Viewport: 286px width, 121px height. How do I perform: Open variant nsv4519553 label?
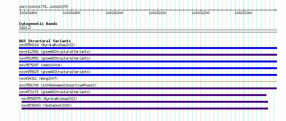point(55,58)
